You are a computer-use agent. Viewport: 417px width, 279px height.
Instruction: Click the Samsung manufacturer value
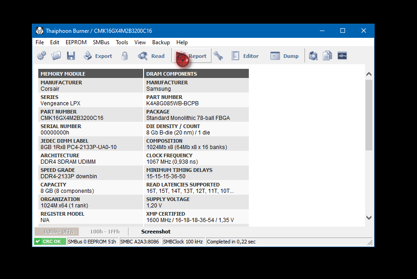pos(159,89)
